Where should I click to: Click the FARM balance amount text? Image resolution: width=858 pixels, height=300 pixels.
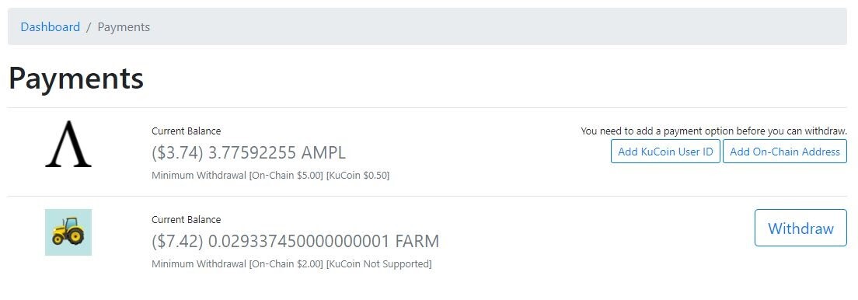coord(295,241)
